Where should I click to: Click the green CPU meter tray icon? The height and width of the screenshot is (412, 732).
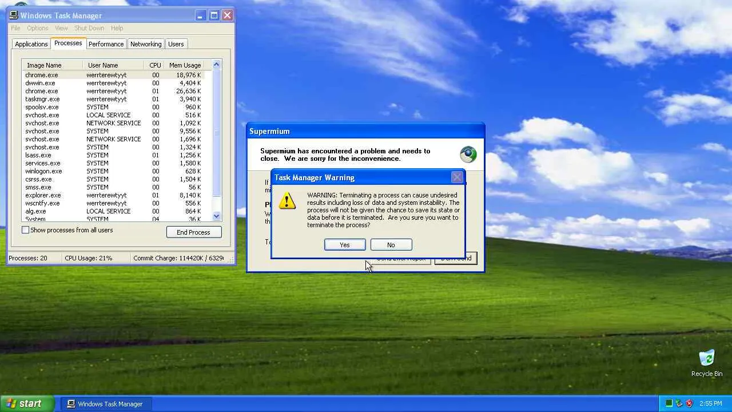coord(669,403)
